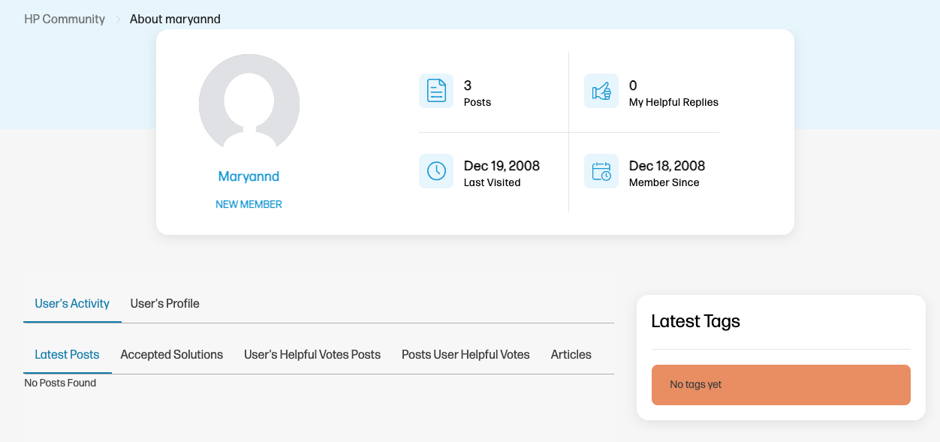Select the Latest Posts tab
Screen dimensions: 940x442
coord(67,354)
